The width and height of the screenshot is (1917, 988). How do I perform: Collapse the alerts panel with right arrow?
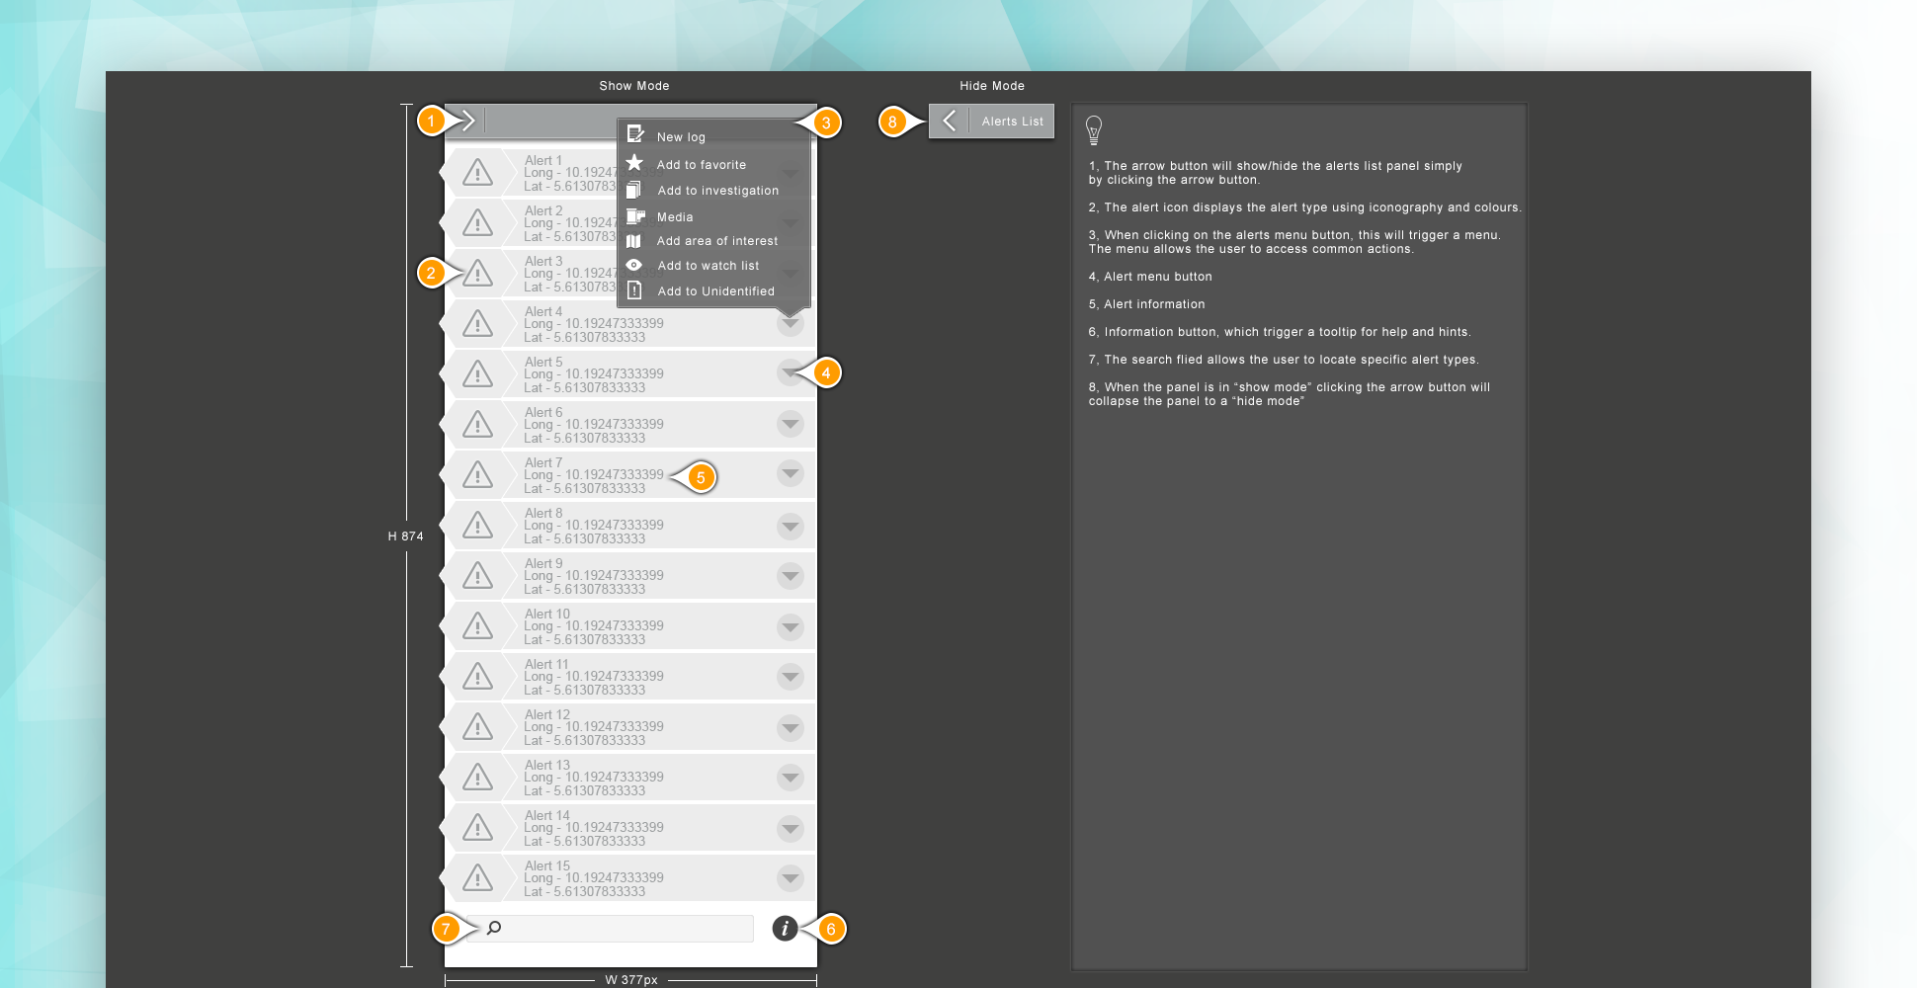468,121
